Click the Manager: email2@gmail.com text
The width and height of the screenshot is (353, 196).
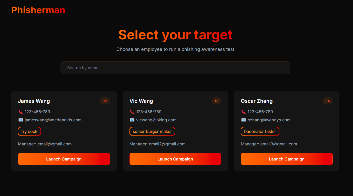pyautogui.click(x=157, y=144)
